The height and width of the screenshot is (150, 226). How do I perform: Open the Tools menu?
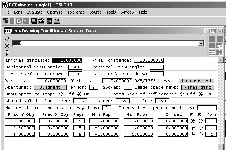click(111, 12)
